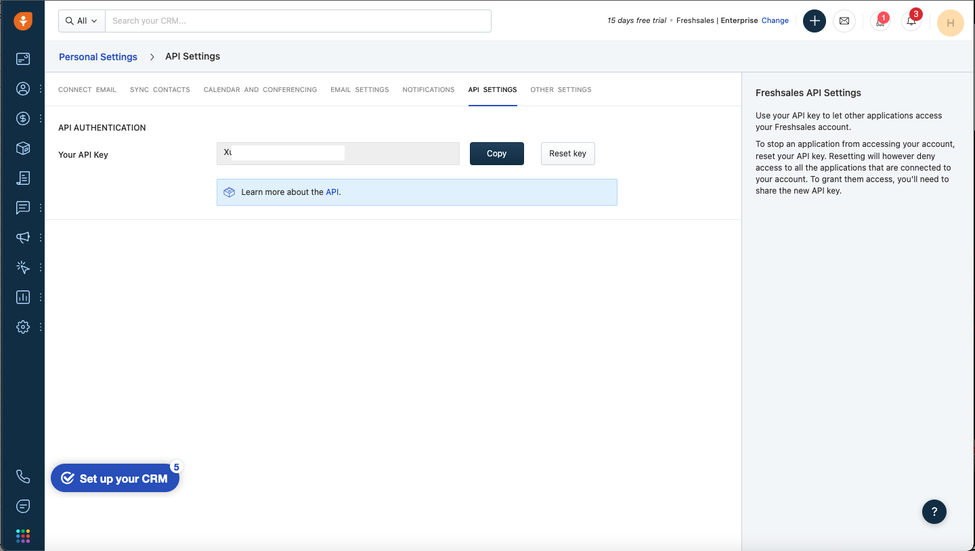
Task: Click the Search your CRM field
Action: [x=298, y=21]
